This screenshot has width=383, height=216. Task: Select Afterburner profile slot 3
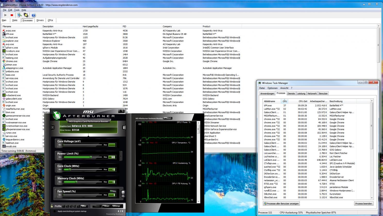click(71, 206)
